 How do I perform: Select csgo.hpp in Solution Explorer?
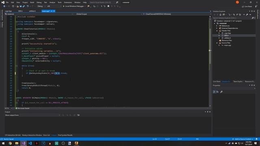(x=227, y=33)
